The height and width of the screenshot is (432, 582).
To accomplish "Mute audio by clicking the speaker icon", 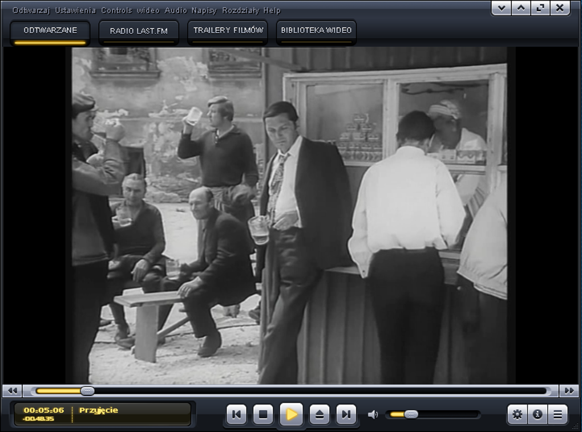I will tap(374, 414).
